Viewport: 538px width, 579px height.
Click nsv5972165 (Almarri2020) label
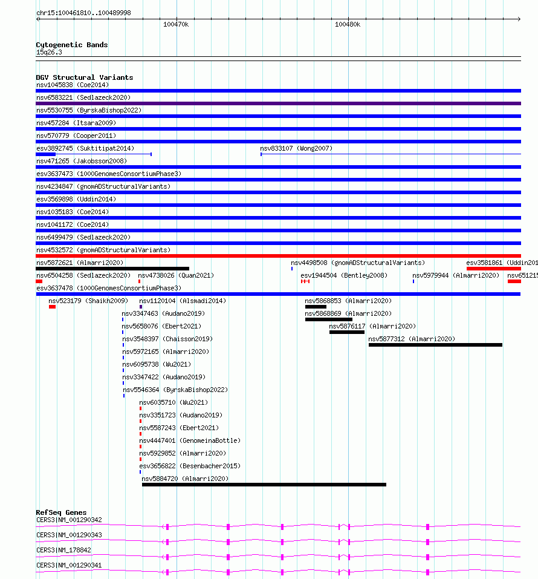[166, 352]
